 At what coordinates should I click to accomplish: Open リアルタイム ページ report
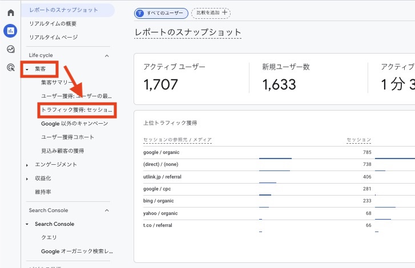(x=54, y=37)
